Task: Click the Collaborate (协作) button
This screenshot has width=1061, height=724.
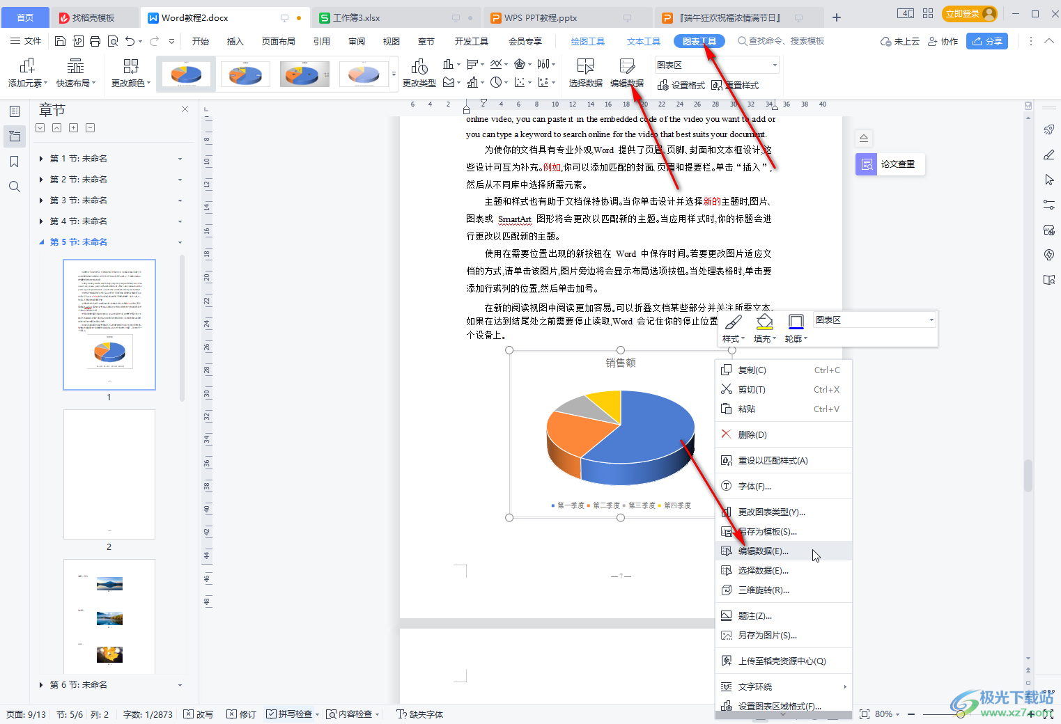Action: coord(943,41)
